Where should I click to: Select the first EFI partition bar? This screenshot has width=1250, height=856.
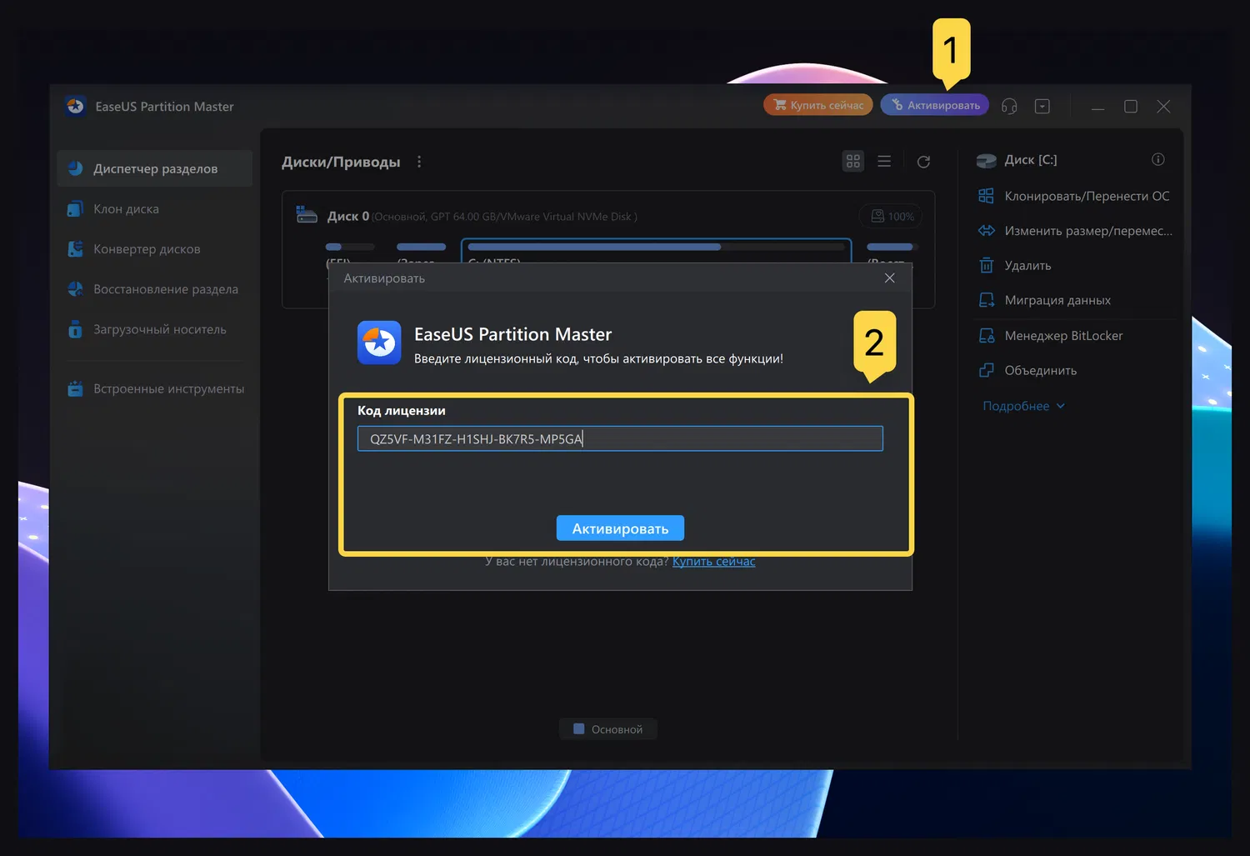(x=350, y=247)
